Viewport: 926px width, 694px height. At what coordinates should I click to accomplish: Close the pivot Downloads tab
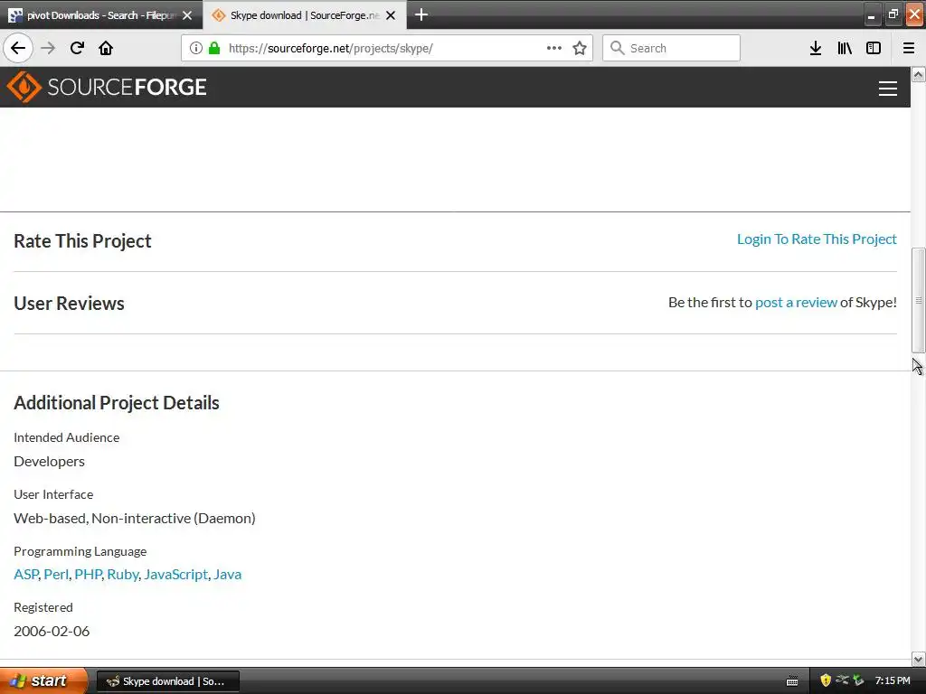click(187, 15)
